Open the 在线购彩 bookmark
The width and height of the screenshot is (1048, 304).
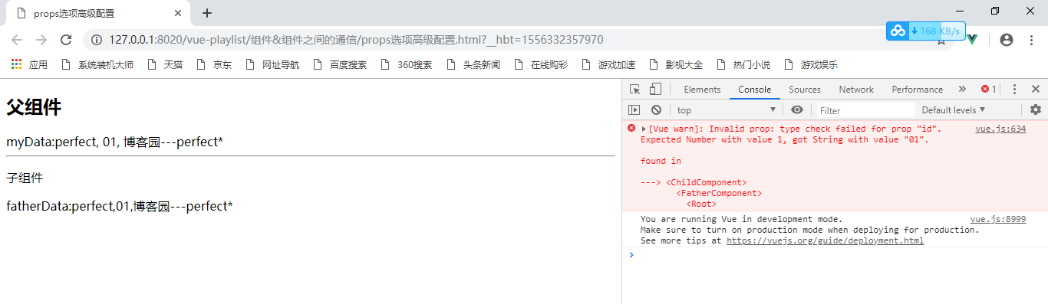coord(541,65)
